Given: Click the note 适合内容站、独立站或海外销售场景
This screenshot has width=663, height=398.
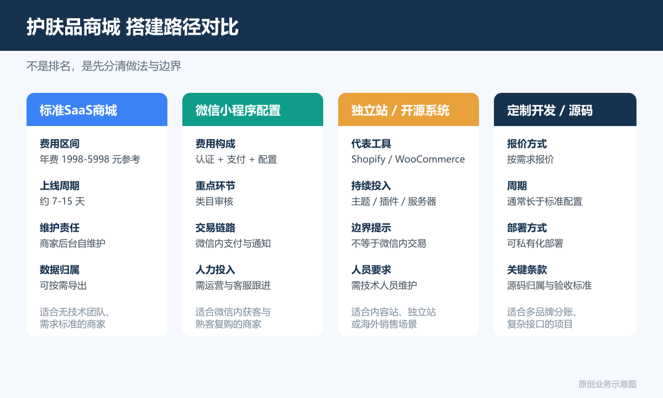Looking at the screenshot, I should click(394, 318).
